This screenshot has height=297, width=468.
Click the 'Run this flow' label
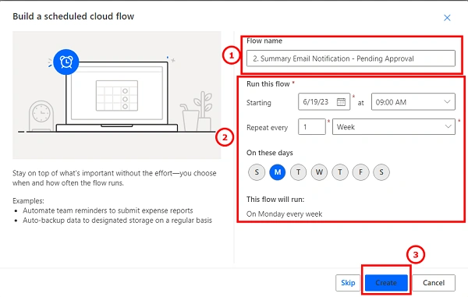[268, 84]
